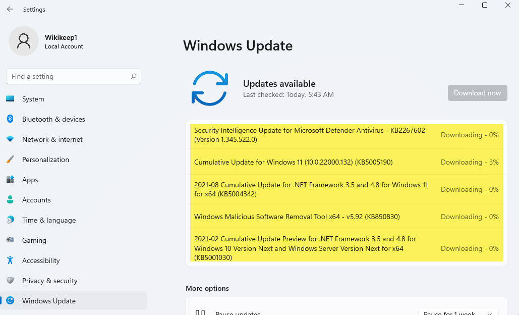Select Windows Update in sidebar
The height and width of the screenshot is (315, 519).
(x=74, y=300)
